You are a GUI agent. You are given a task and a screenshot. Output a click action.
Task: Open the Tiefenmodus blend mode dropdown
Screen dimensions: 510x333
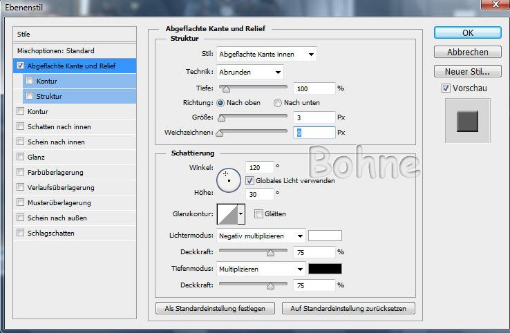(x=261, y=269)
